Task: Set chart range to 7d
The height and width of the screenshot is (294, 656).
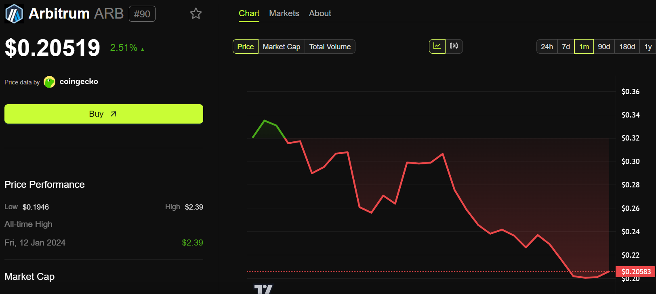Action: coord(566,46)
